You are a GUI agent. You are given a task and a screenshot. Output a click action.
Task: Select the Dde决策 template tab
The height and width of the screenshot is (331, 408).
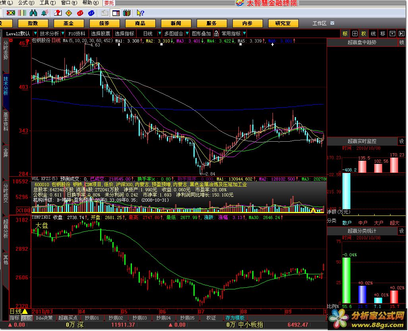(44, 318)
